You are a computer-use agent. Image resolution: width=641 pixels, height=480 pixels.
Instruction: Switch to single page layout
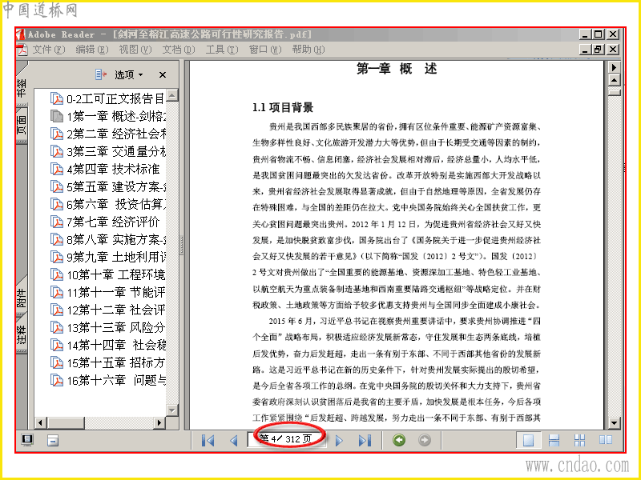pos(529,440)
